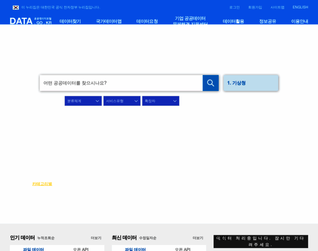Click the 회원가입 link
Image resolution: width=318 pixels, height=251 pixels.
pos(255,7)
